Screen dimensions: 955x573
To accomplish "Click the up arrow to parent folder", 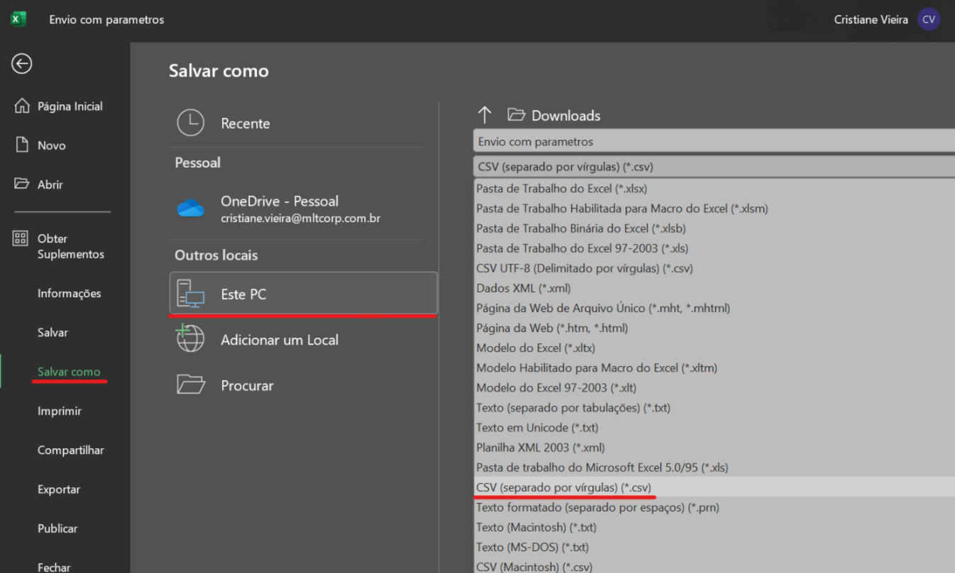I will point(485,115).
